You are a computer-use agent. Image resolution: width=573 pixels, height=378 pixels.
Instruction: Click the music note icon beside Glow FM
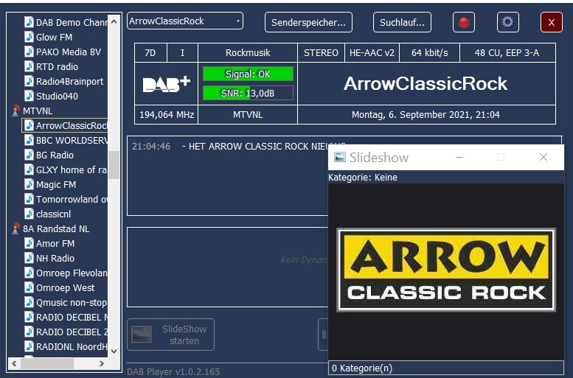click(29, 38)
